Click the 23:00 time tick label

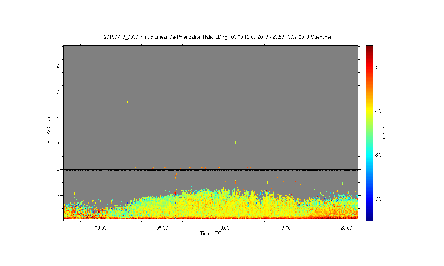[346, 228]
